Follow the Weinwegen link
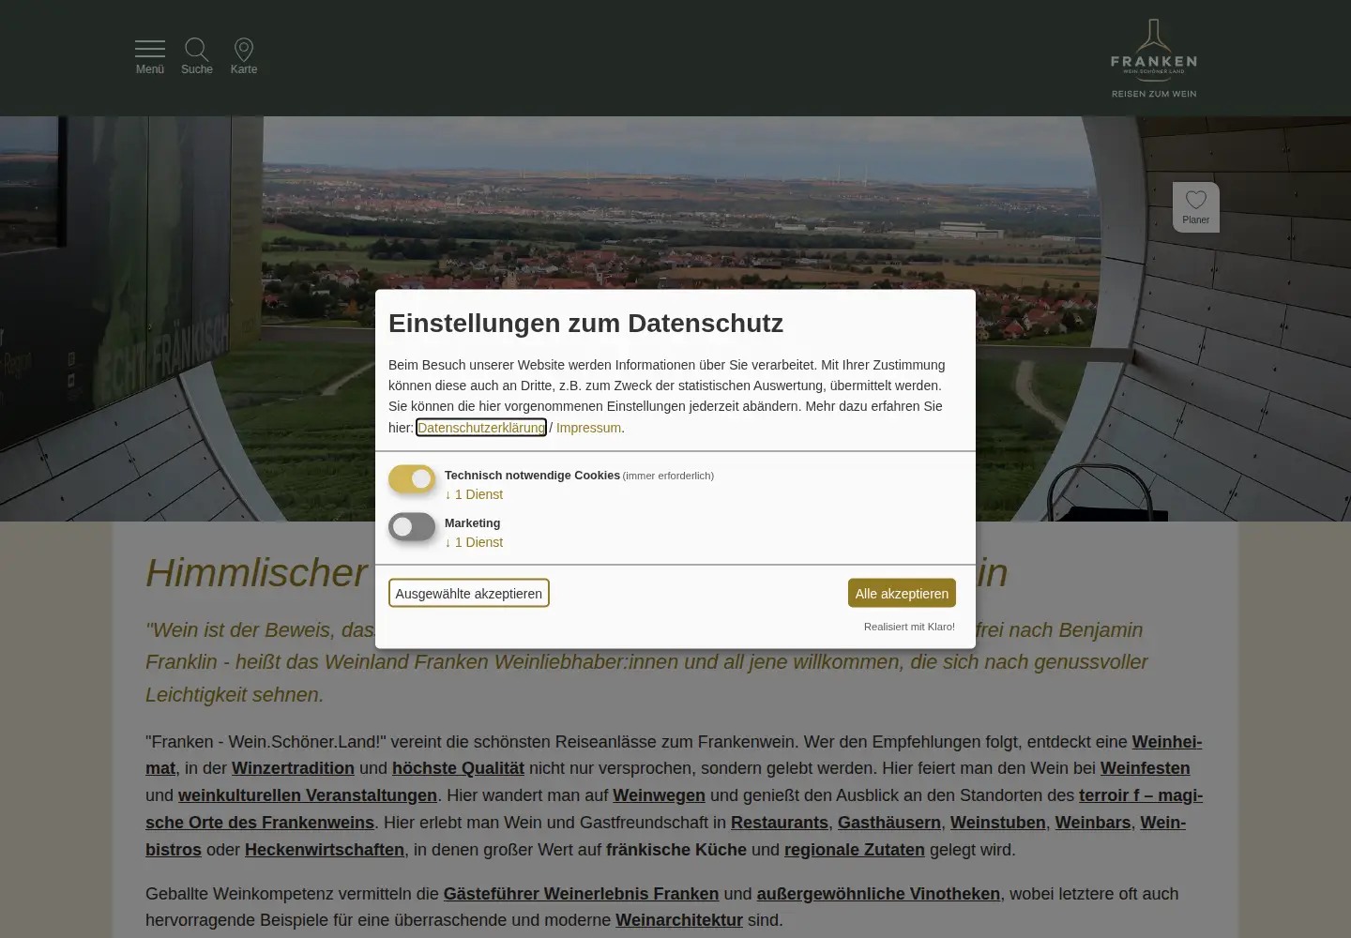The height and width of the screenshot is (938, 1351). pyautogui.click(x=659, y=795)
